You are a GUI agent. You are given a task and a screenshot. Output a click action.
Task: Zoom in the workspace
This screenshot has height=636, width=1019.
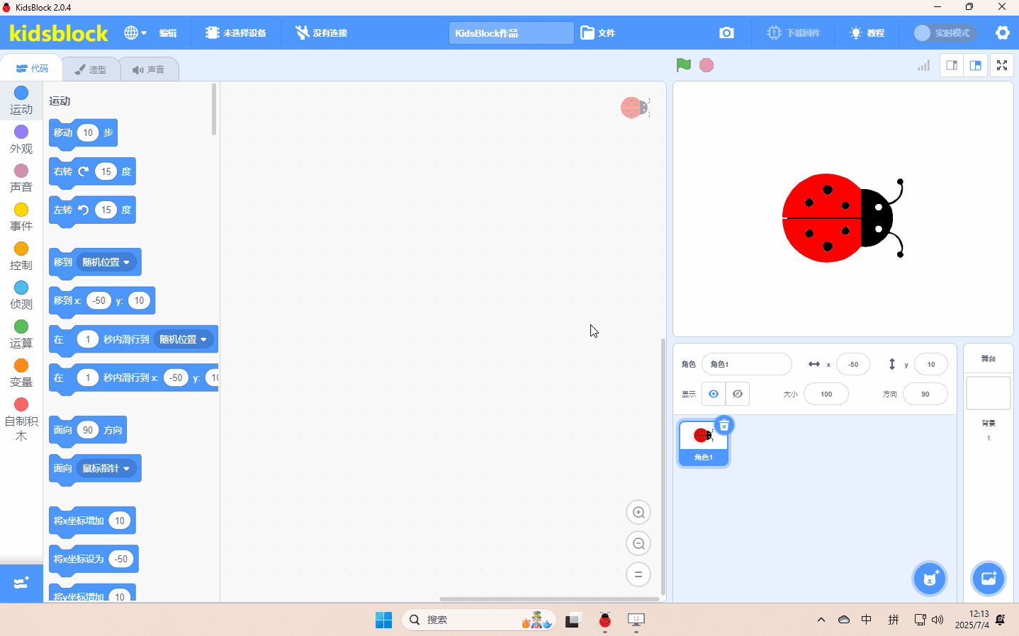[638, 512]
